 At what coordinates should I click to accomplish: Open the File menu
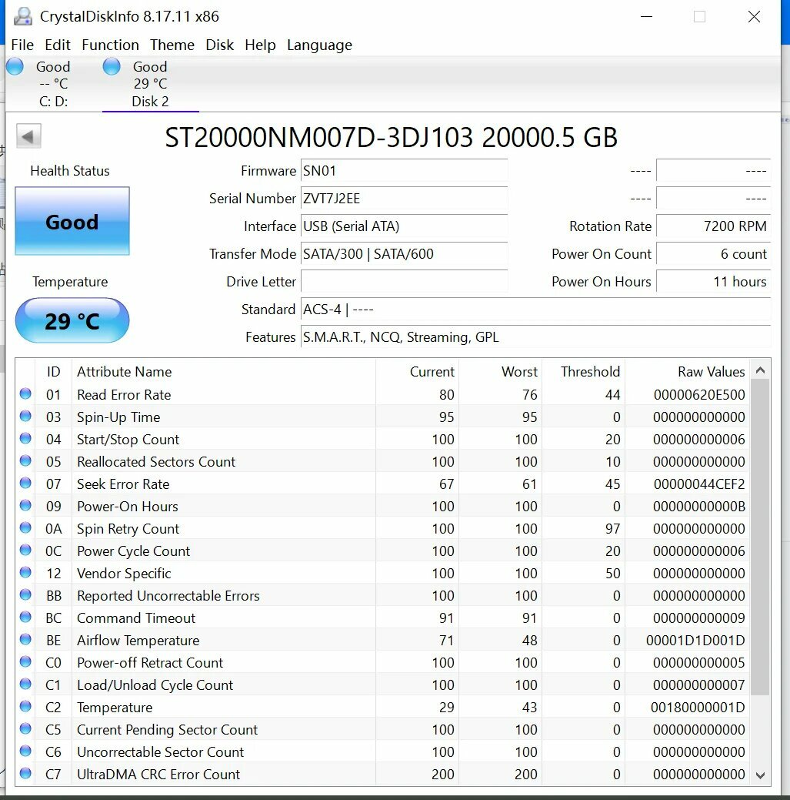[x=22, y=45]
